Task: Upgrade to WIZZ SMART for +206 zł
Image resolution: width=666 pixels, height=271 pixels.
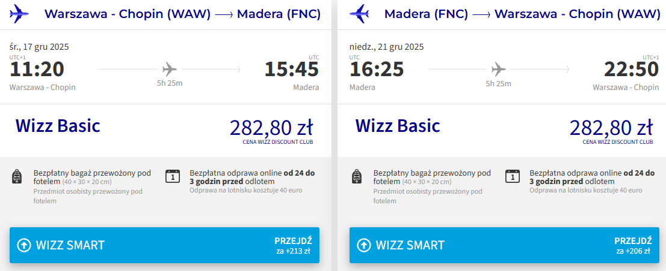Action: 504,245
